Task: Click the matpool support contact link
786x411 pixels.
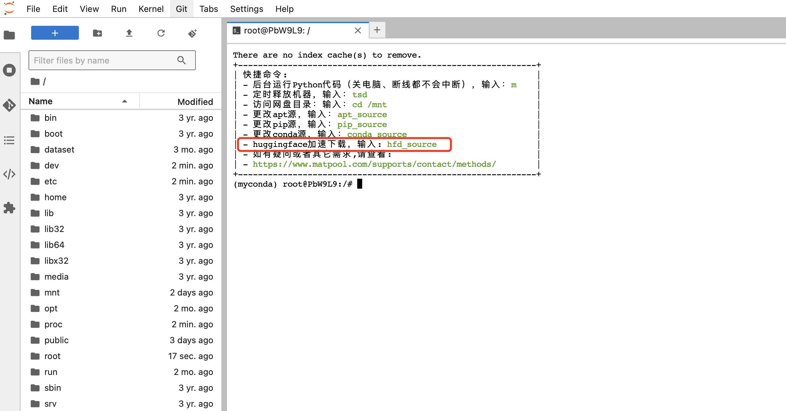Action: [374, 164]
